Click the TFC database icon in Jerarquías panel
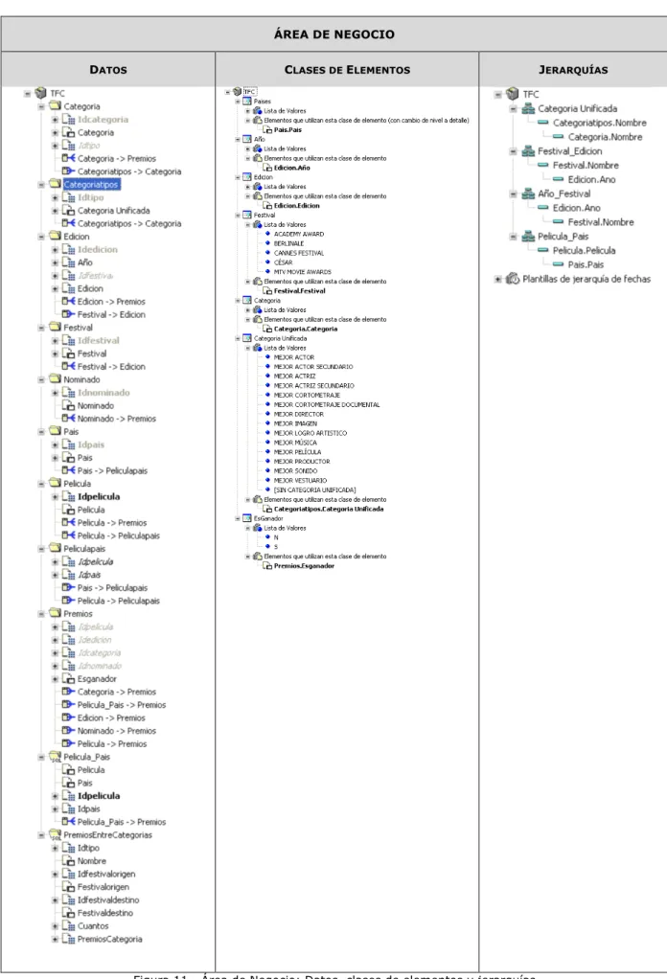Screen dimensions: 667x979 tap(513, 94)
